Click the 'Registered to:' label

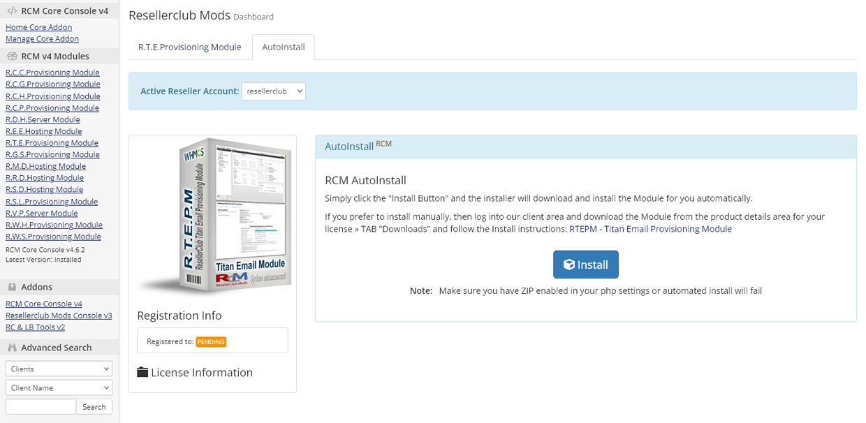(x=170, y=342)
